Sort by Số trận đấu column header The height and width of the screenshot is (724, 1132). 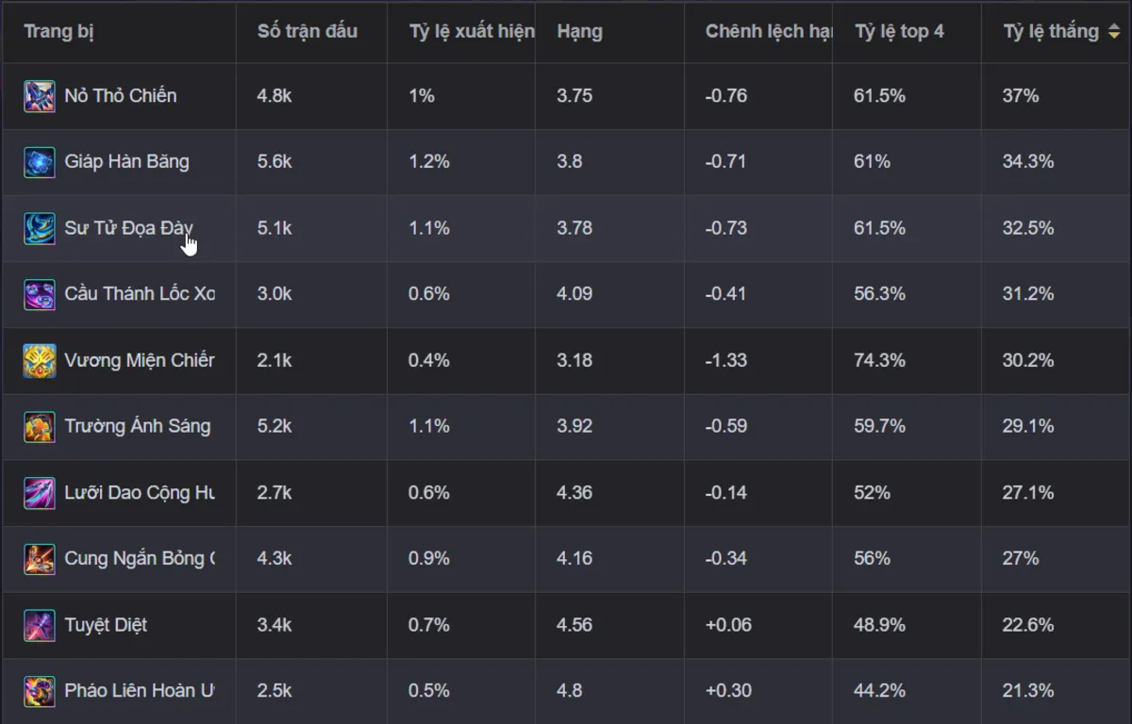(x=308, y=31)
